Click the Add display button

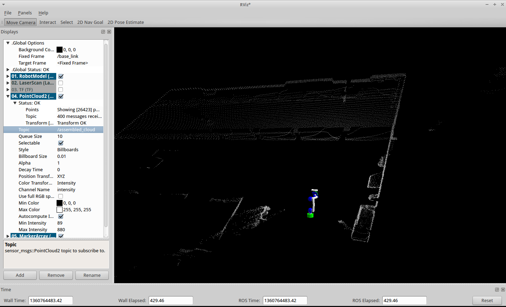(x=20, y=275)
